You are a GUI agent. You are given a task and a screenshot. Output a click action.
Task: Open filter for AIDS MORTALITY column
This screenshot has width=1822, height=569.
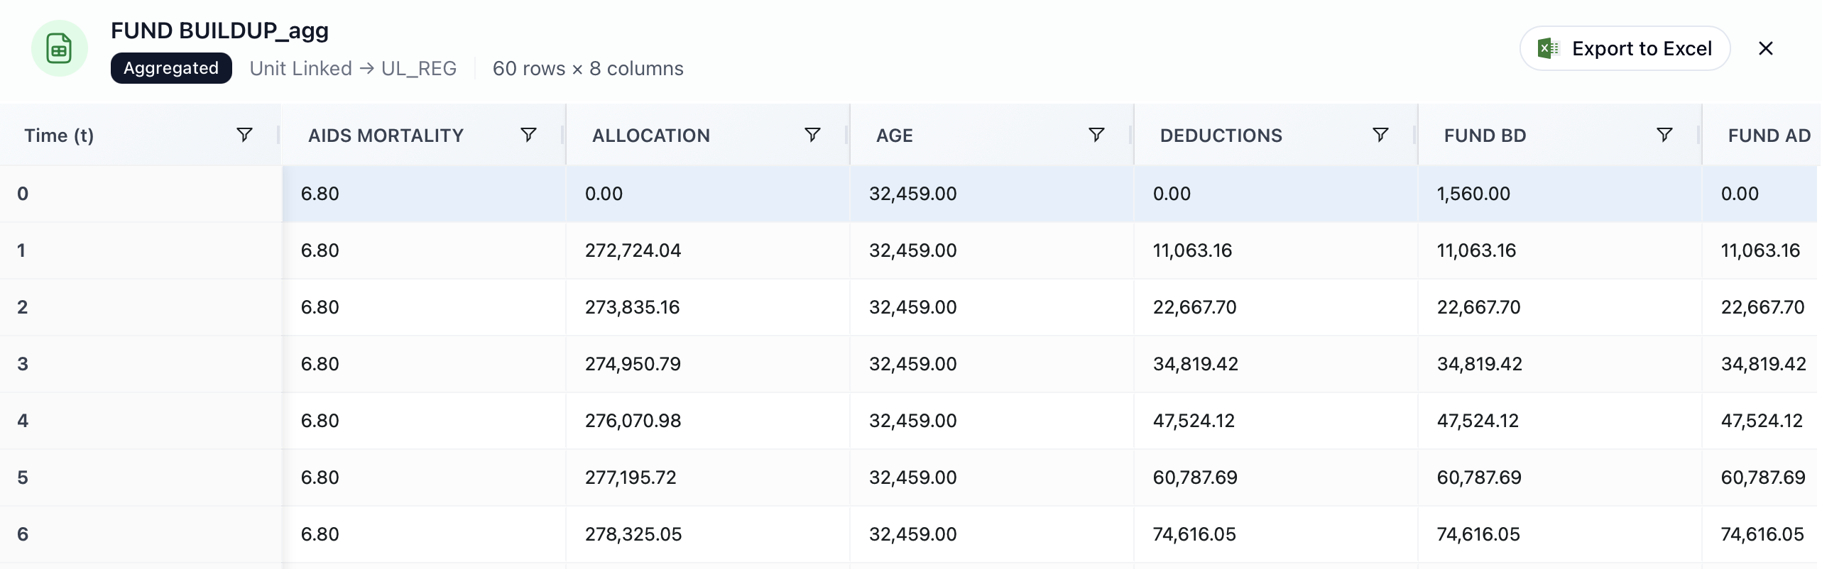pos(528,135)
